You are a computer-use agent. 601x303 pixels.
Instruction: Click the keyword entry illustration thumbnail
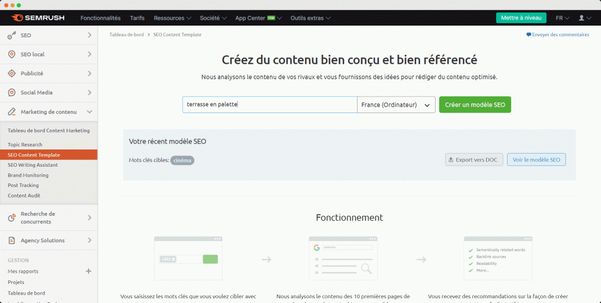188,258
